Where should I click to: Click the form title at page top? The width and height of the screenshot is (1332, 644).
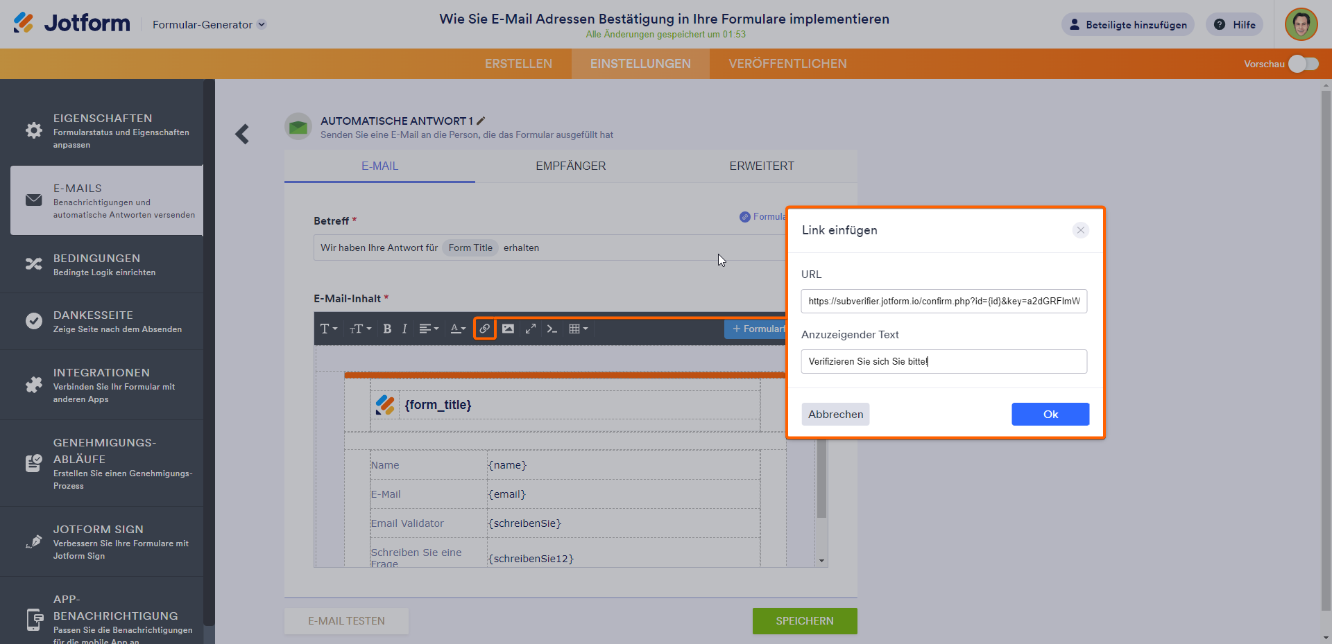[664, 19]
